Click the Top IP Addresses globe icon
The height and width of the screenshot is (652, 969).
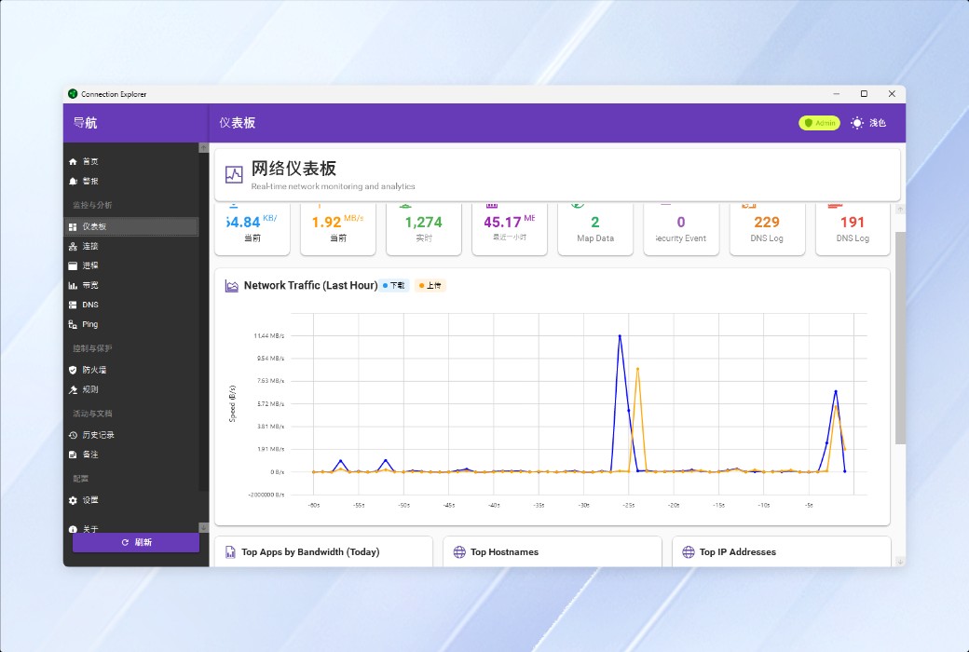[x=689, y=552]
